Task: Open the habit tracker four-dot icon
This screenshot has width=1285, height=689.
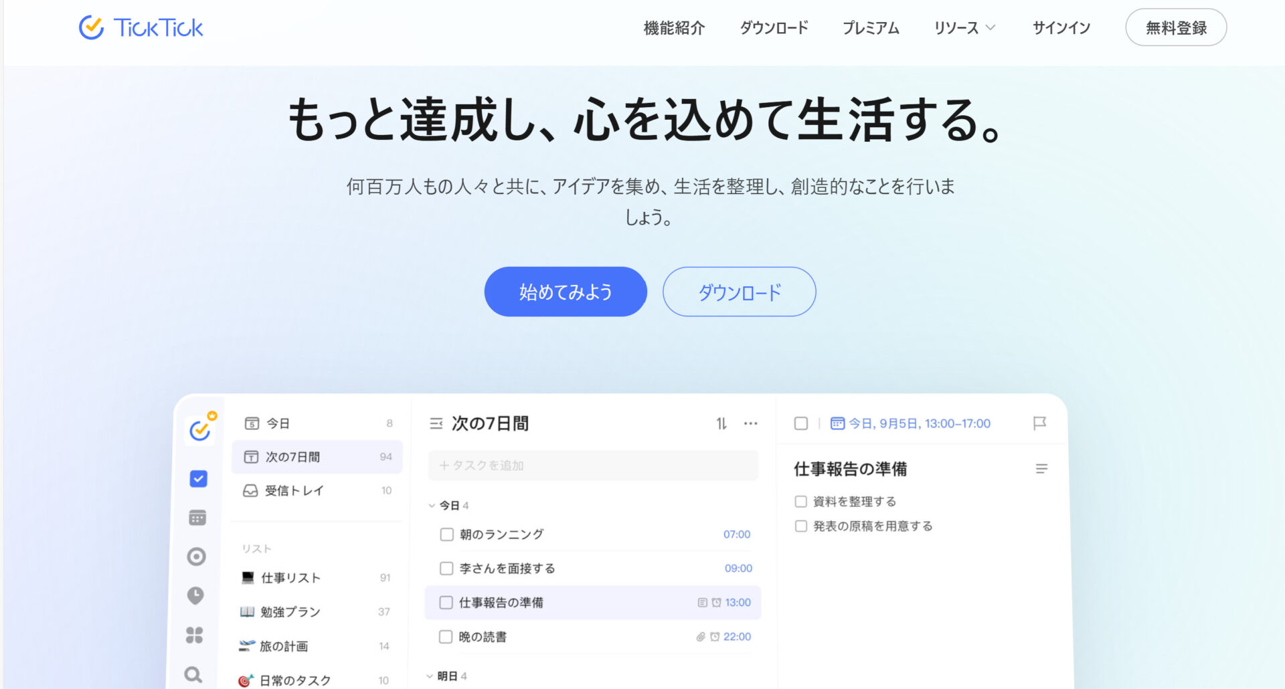Action: click(196, 635)
